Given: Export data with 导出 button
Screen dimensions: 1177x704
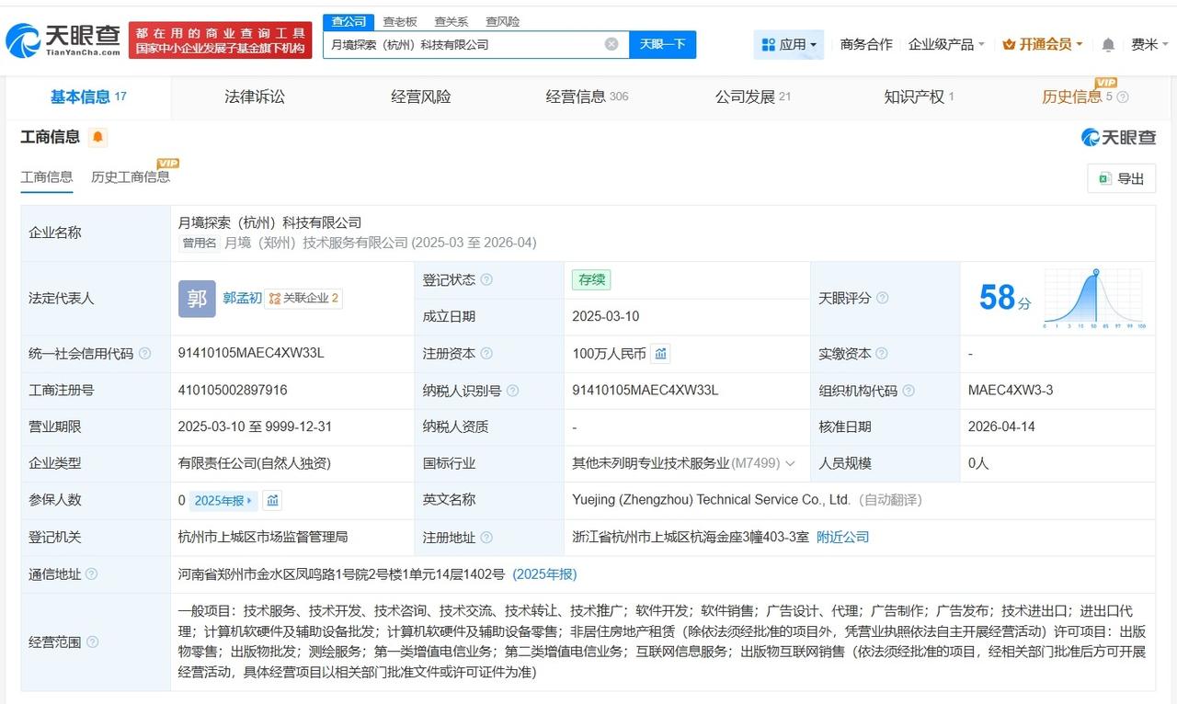Looking at the screenshot, I should [x=1121, y=178].
